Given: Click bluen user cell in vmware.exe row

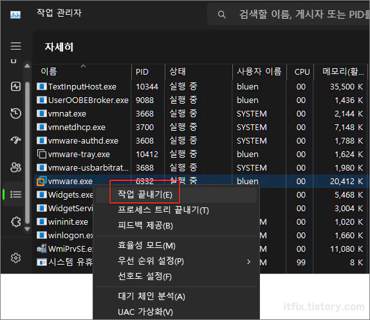Looking at the screenshot, I should 248,182.
